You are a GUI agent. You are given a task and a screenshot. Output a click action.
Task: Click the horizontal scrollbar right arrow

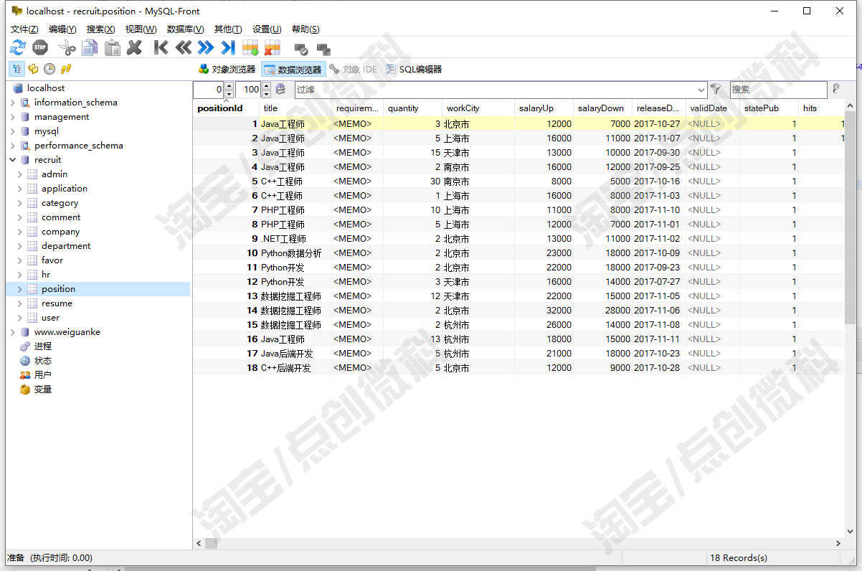pos(838,544)
